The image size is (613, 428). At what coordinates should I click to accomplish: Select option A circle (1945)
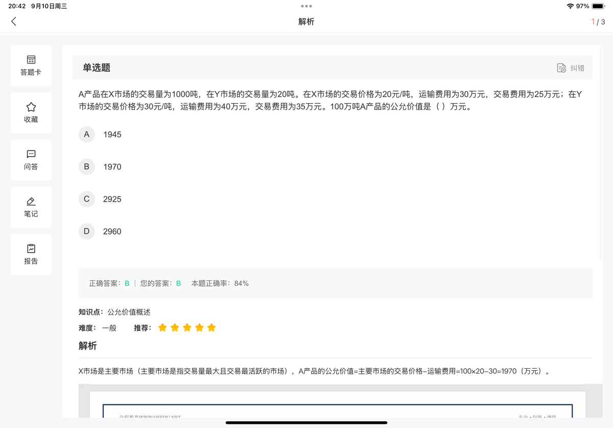tap(87, 134)
